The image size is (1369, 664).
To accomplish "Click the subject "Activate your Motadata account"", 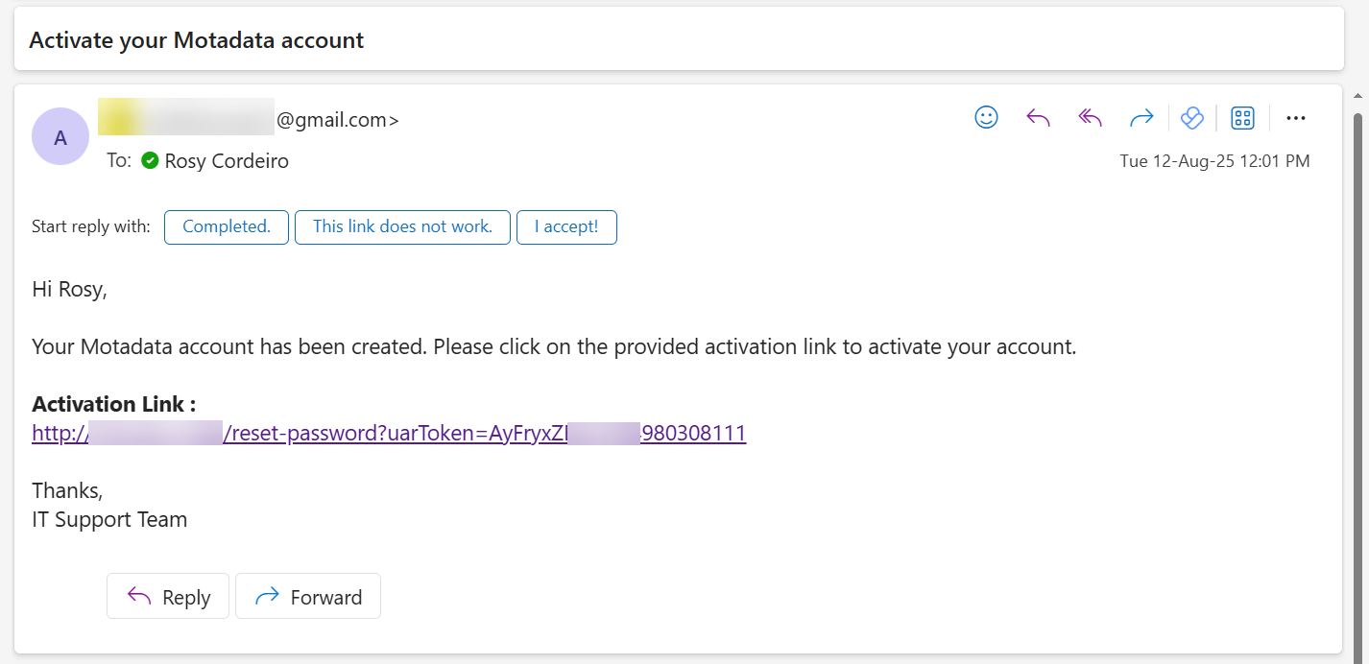I will click(197, 40).
